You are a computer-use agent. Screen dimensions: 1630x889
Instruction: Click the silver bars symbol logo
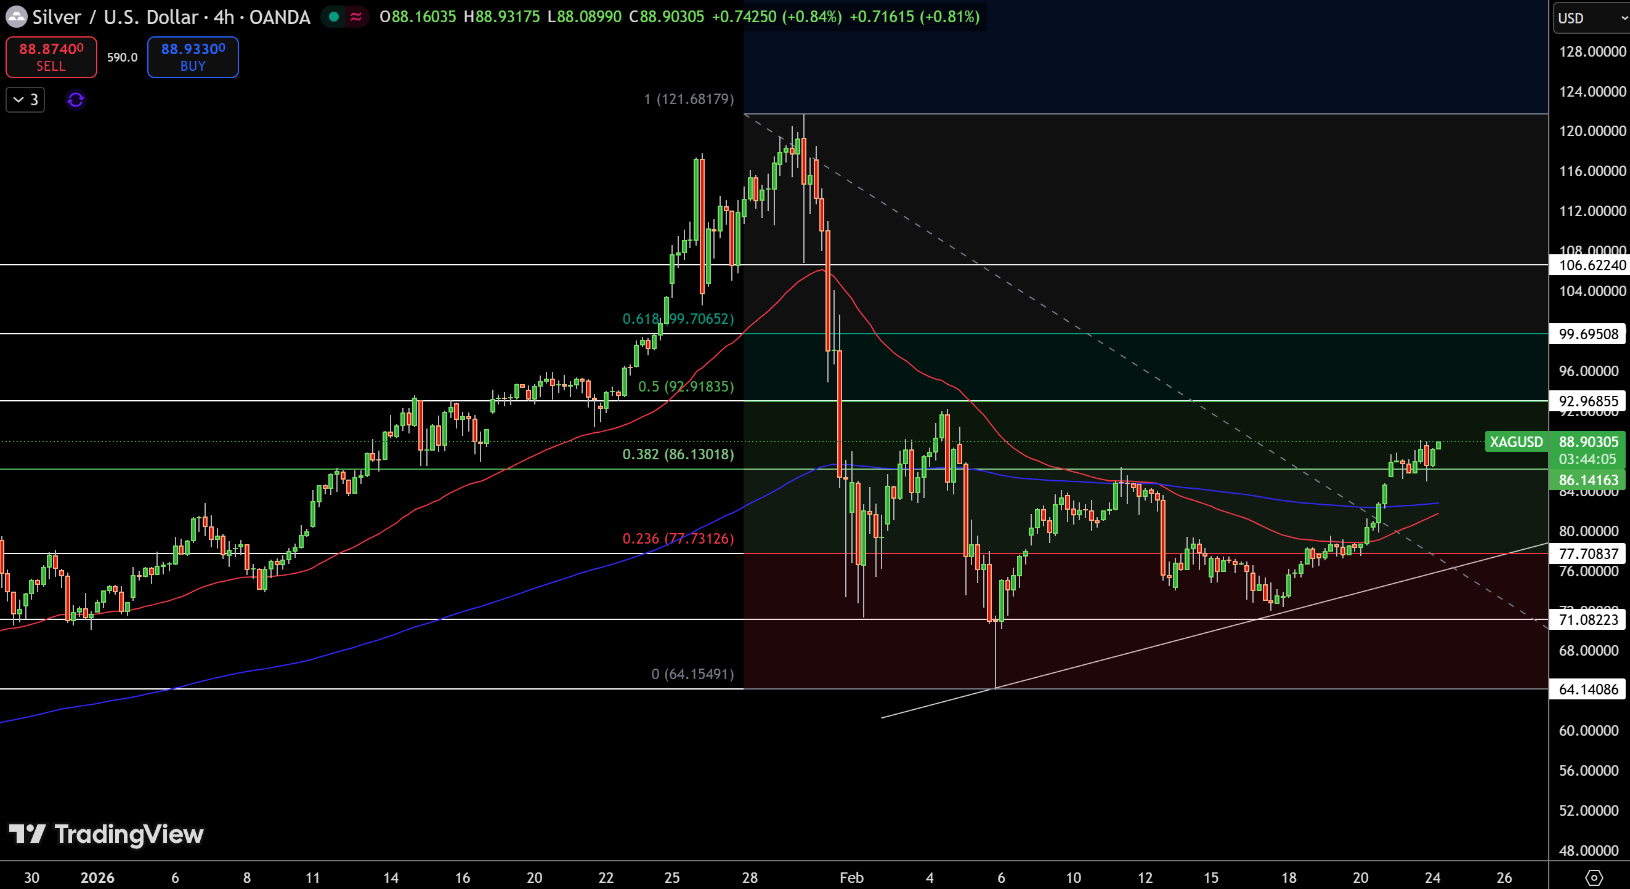[x=17, y=17]
